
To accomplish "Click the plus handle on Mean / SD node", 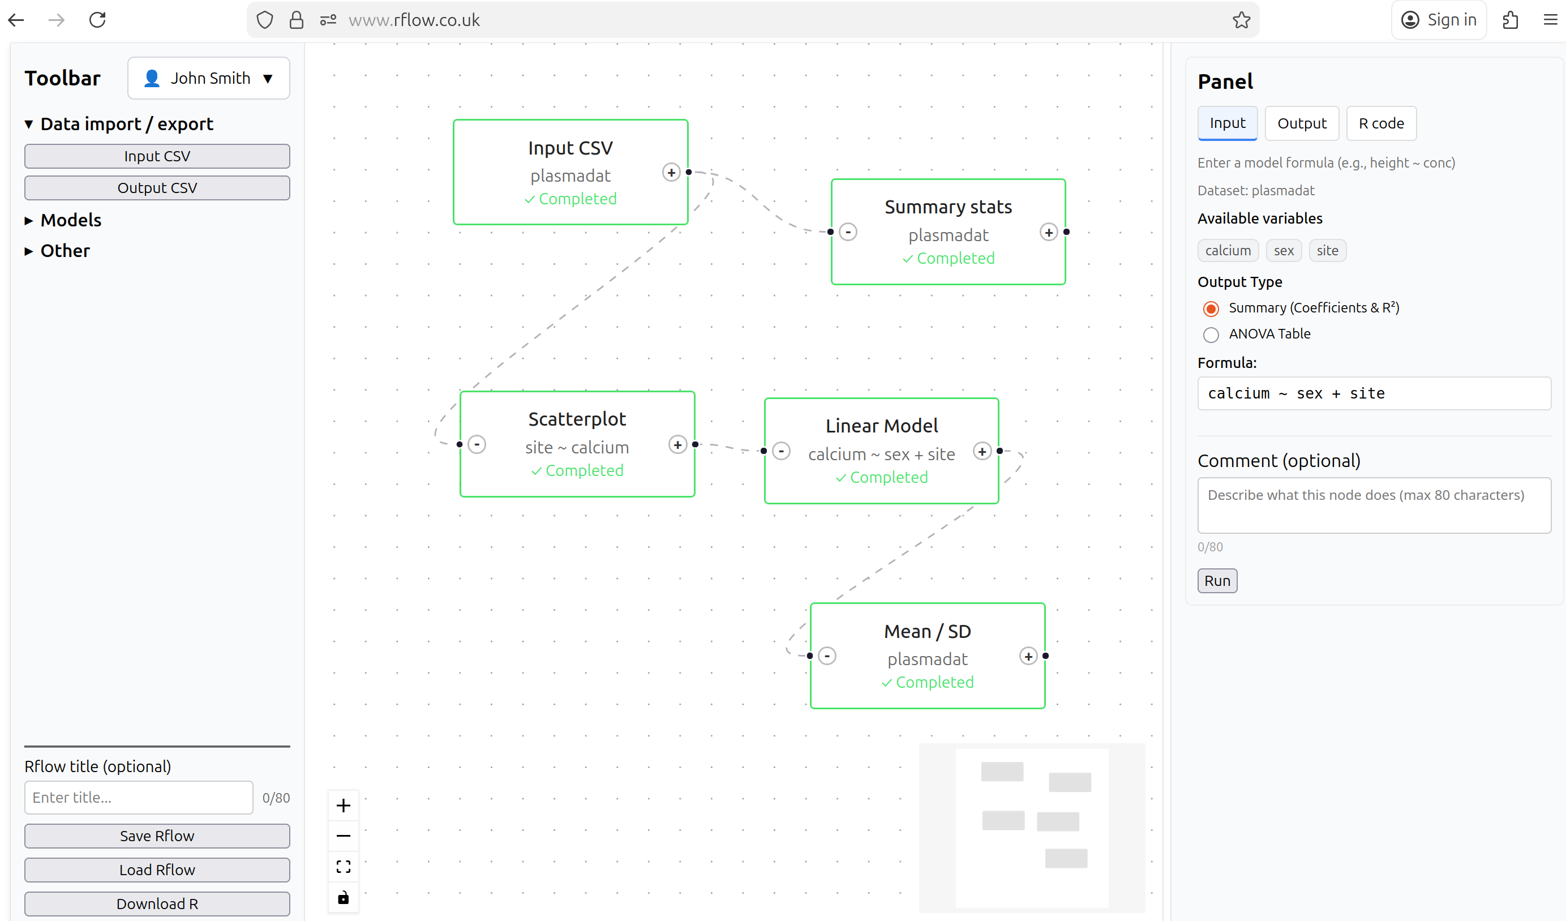I will [x=1028, y=656].
